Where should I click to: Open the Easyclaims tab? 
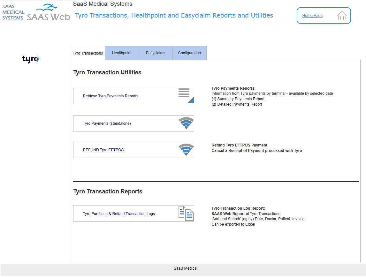156,53
